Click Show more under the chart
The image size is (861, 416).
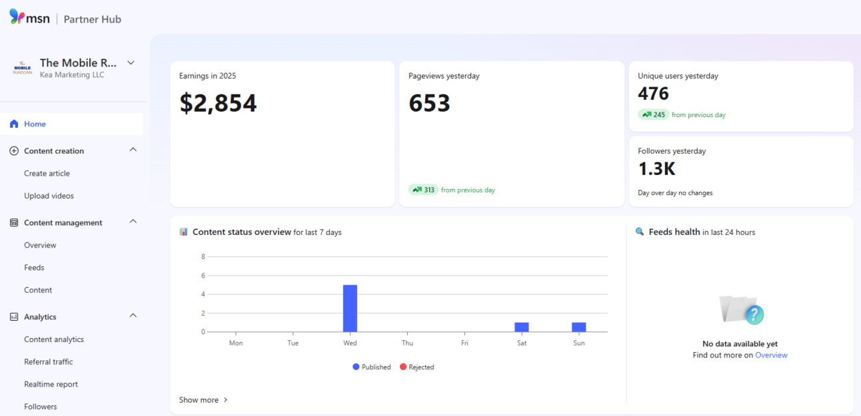pyautogui.click(x=203, y=400)
